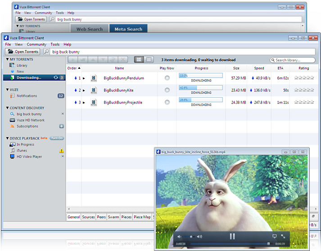Screen dimensions: 321x251
Task: Click Open Torrents button in front window
Action: click(23, 52)
